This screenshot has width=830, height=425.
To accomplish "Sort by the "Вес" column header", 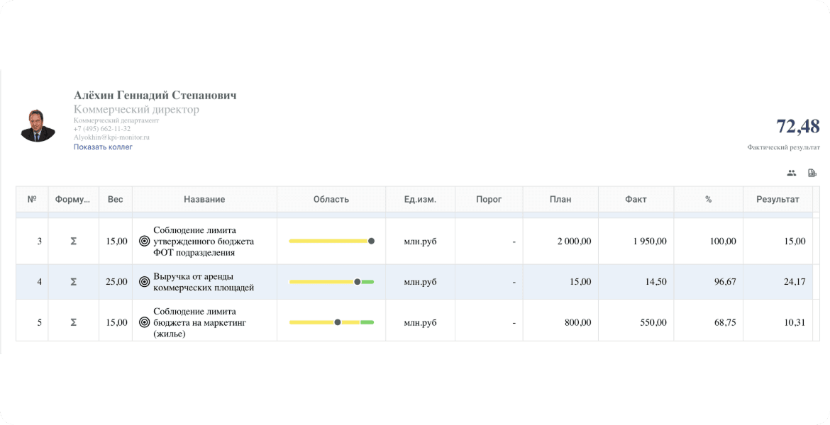I will (116, 199).
